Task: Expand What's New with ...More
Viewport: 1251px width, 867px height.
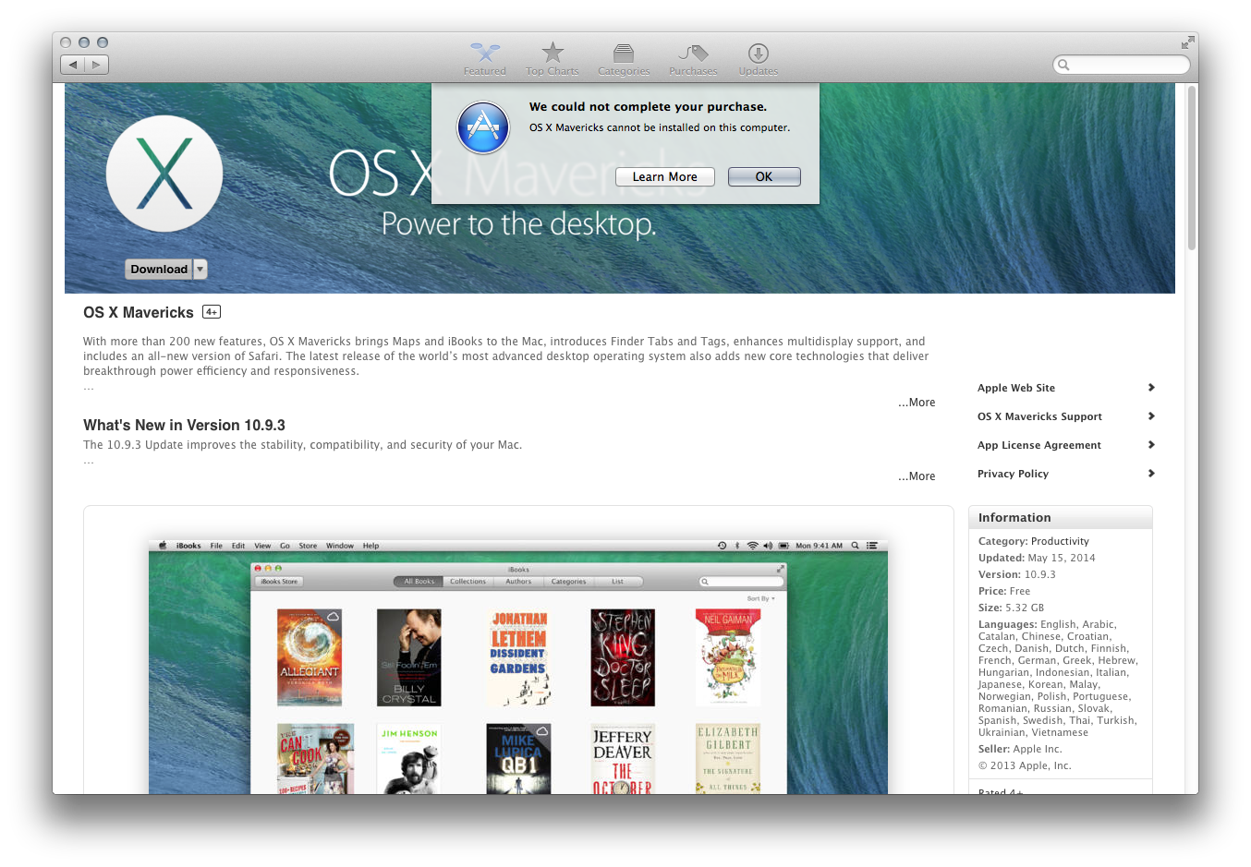Action: 917,476
